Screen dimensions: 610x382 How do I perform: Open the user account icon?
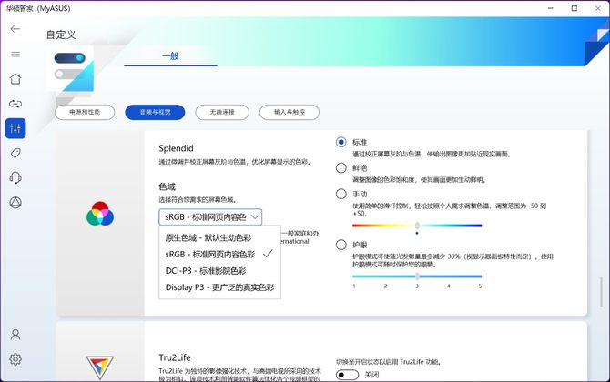pyautogui.click(x=15, y=334)
